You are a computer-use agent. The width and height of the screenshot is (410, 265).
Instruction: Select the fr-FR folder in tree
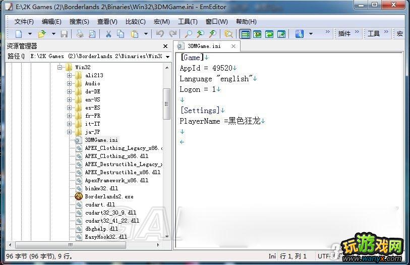(x=93, y=116)
